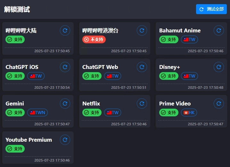Click the Bahamut Anime title
This screenshot has width=230, height=167.
pos(180,30)
